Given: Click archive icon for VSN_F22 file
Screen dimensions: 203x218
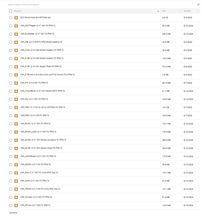Looking at the screenshot, I should (16, 99).
